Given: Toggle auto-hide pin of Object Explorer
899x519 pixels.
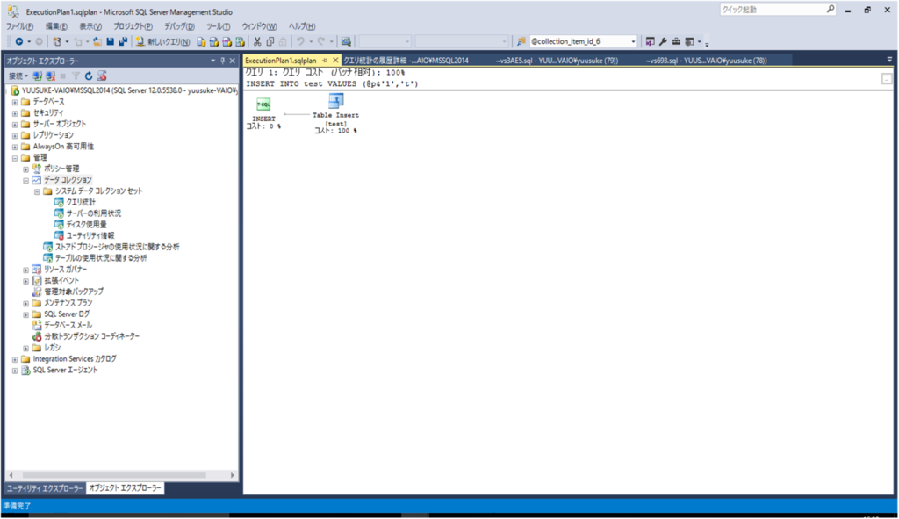Looking at the screenshot, I should point(222,61).
